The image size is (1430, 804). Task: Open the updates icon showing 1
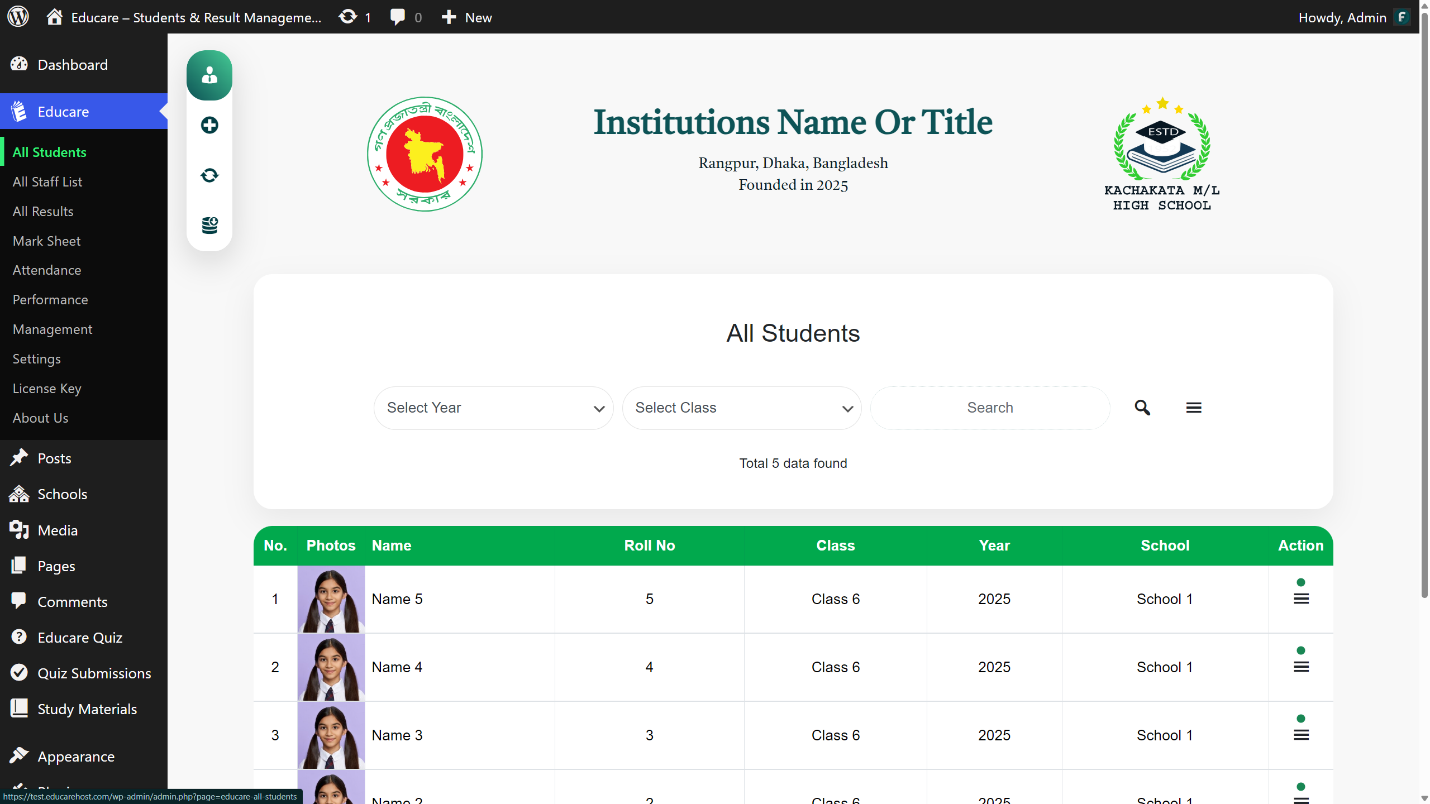(347, 17)
